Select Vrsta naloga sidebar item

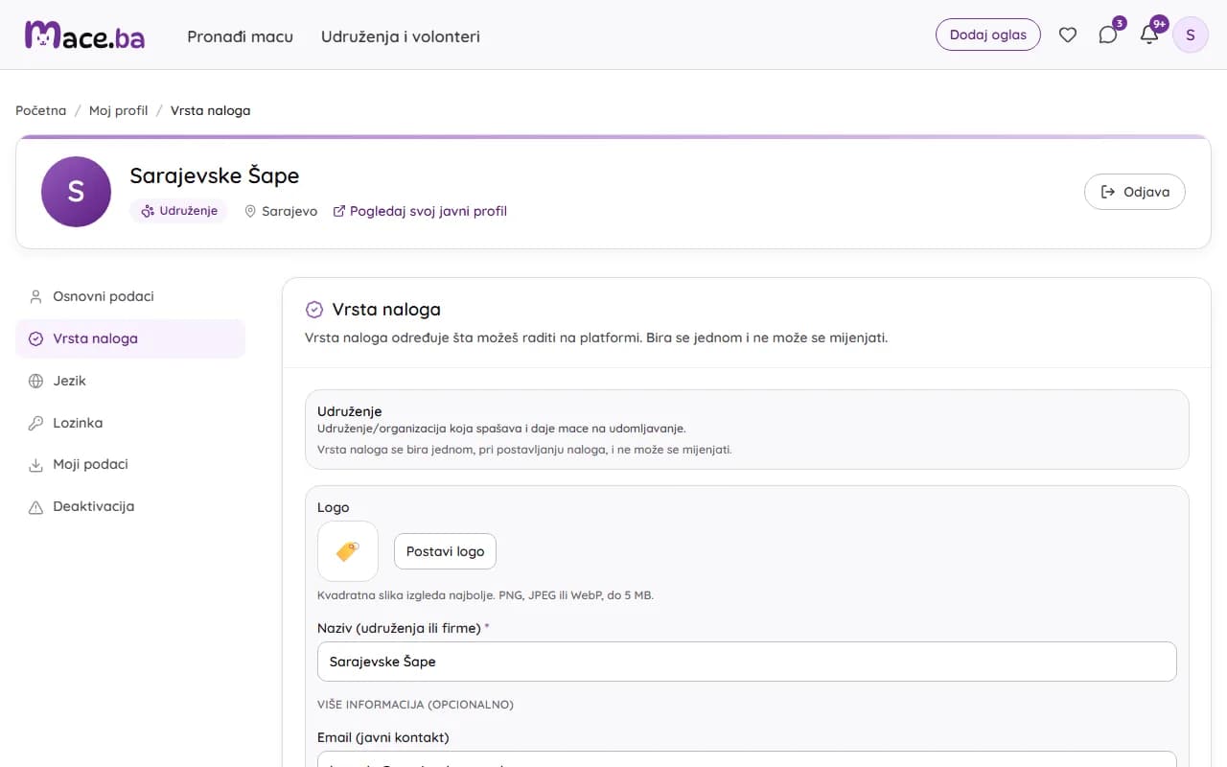pos(130,338)
